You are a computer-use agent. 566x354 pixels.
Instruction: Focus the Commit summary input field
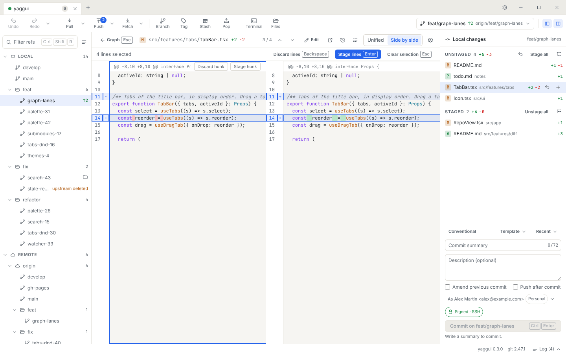pos(503,245)
